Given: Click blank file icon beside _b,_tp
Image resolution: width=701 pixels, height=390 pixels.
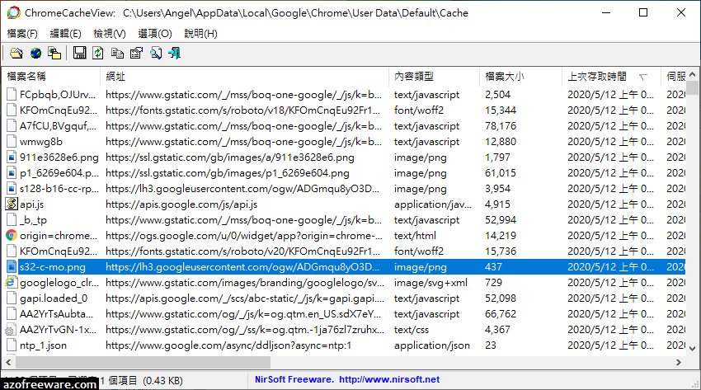Looking at the screenshot, I should pyautogui.click(x=12, y=220).
